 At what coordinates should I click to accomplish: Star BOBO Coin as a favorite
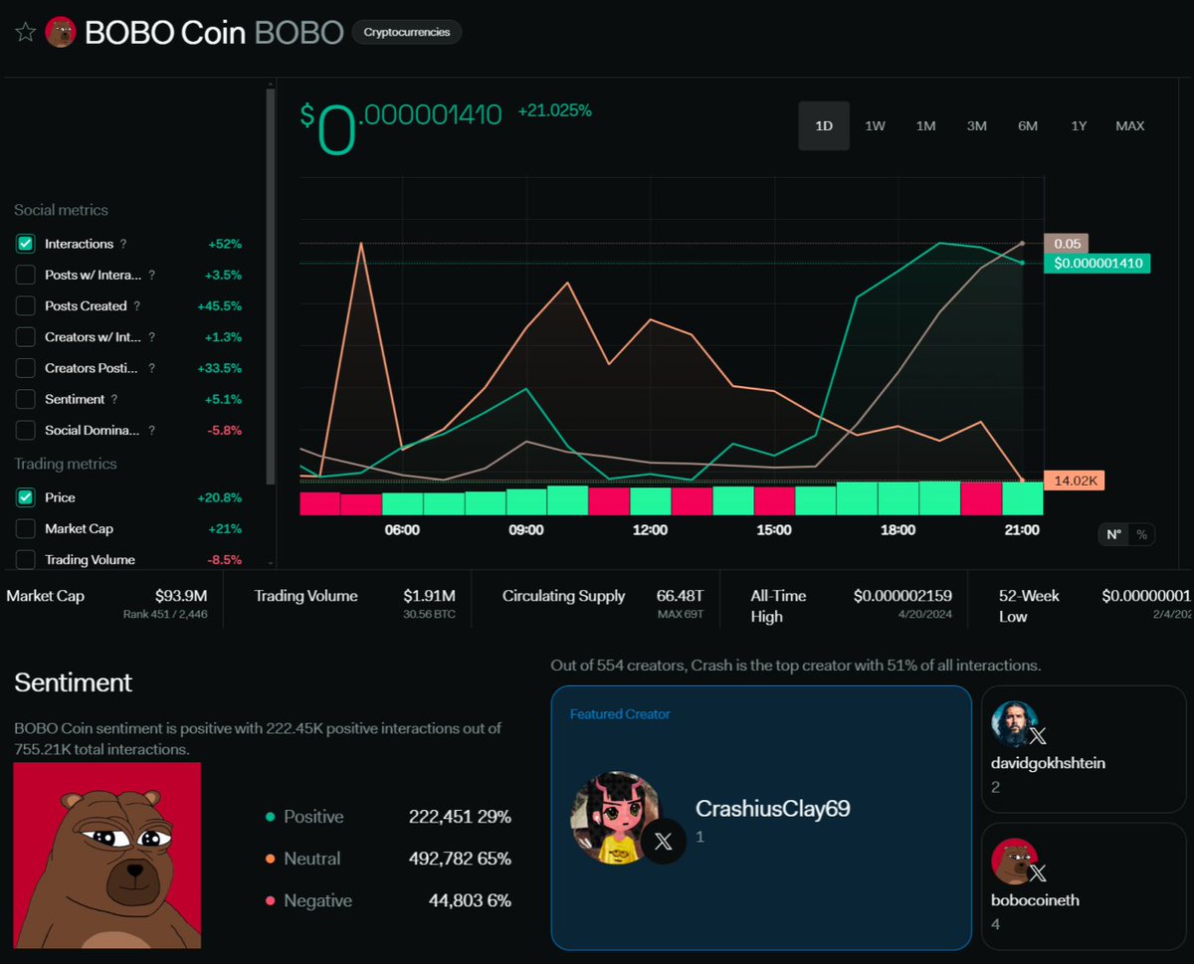pyautogui.click(x=25, y=32)
